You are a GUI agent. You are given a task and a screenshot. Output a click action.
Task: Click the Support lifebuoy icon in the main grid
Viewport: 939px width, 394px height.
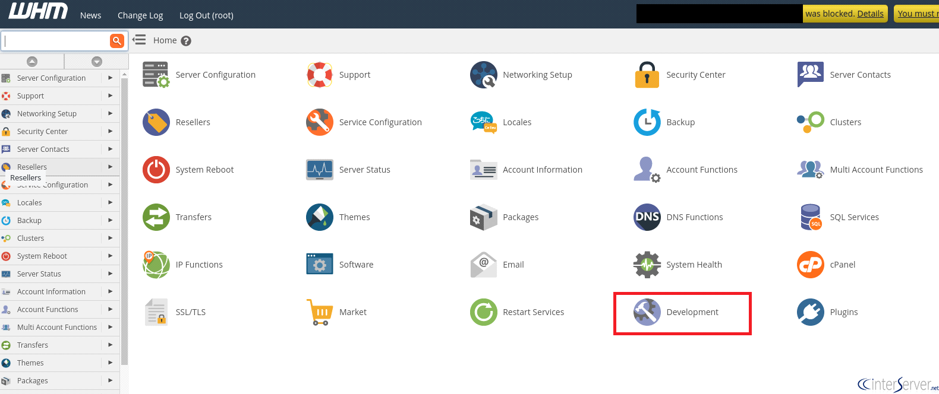[x=320, y=75]
